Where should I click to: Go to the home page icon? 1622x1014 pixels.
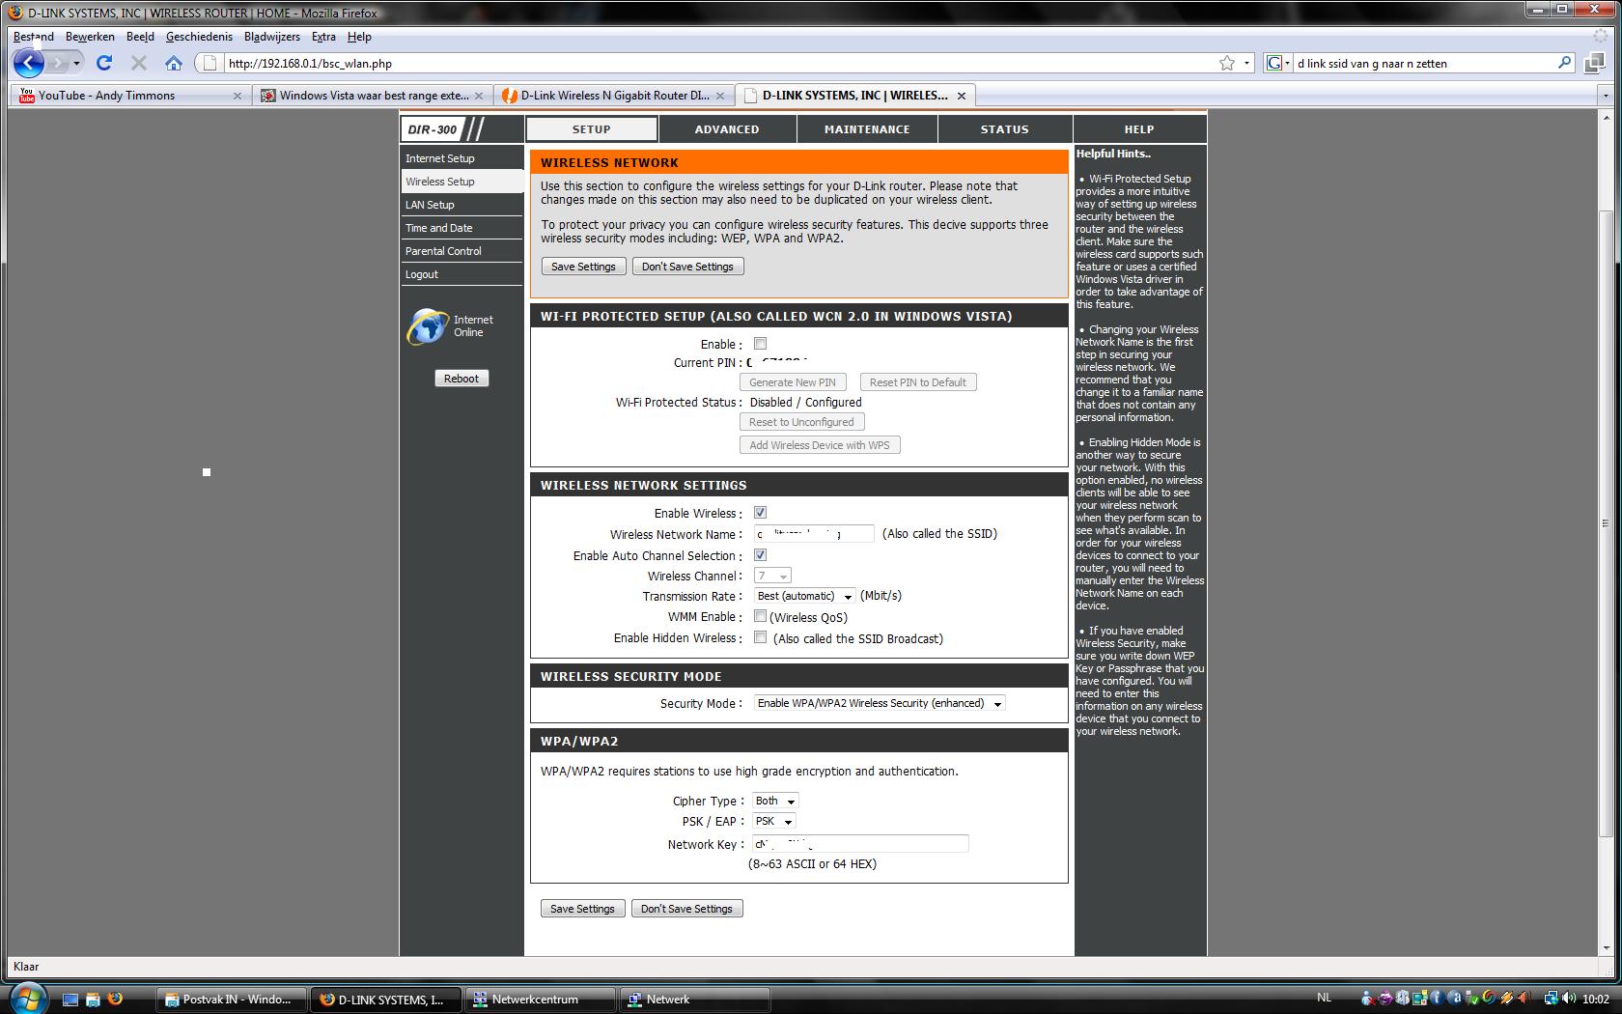click(173, 63)
